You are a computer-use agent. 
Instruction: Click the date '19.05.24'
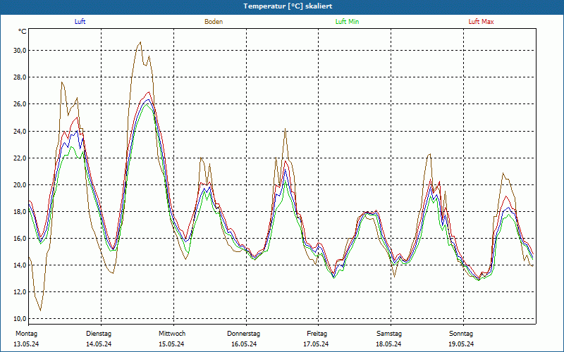[461, 344]
